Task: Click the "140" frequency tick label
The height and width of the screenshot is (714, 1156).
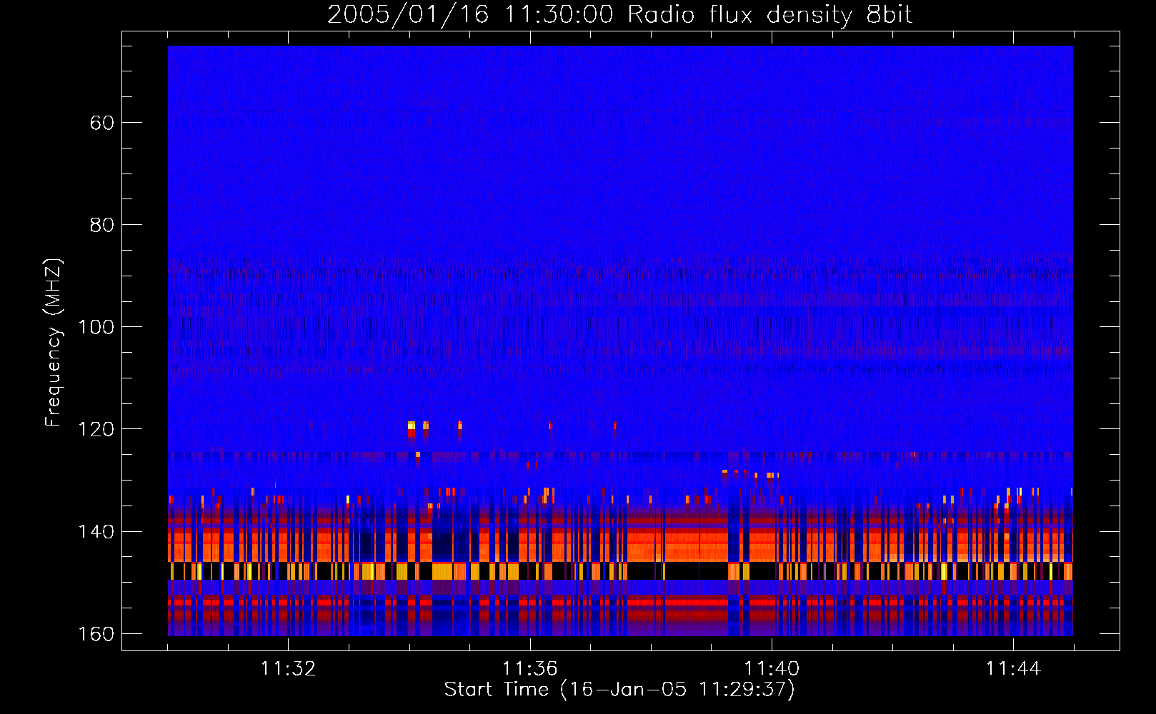Action: (x=96, y=532)
